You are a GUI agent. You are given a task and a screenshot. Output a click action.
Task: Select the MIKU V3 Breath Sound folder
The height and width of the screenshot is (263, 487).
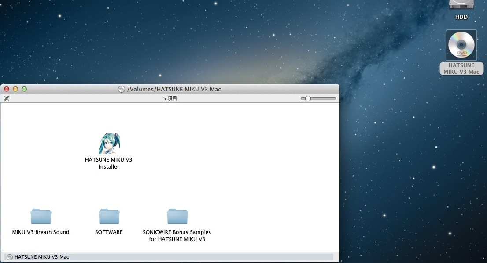[41, 216]
